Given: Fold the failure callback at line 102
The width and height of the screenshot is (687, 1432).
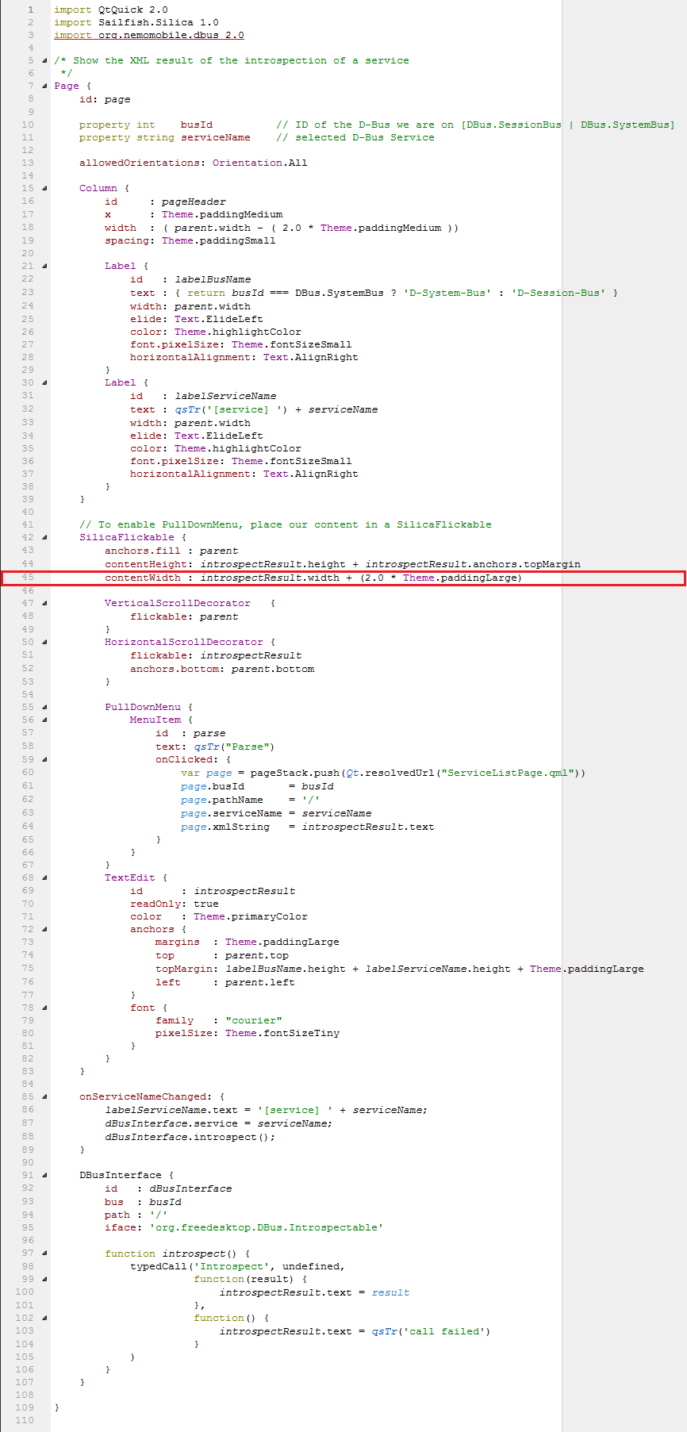Looking at the screenshot, I should tap(44, 1318).
